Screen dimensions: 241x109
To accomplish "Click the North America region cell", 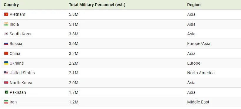I will click(x=201, y=73).
